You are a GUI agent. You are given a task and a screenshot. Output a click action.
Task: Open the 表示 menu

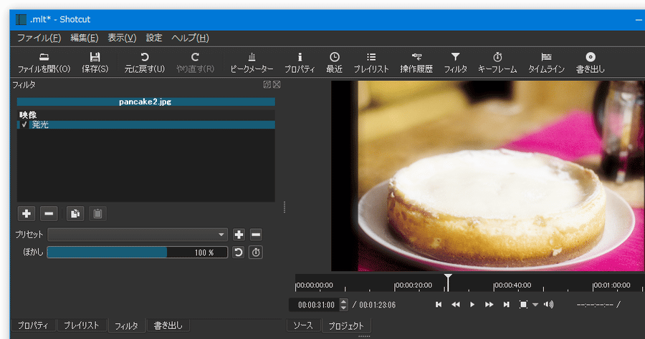pyautogui.click(x=122, y=38)
